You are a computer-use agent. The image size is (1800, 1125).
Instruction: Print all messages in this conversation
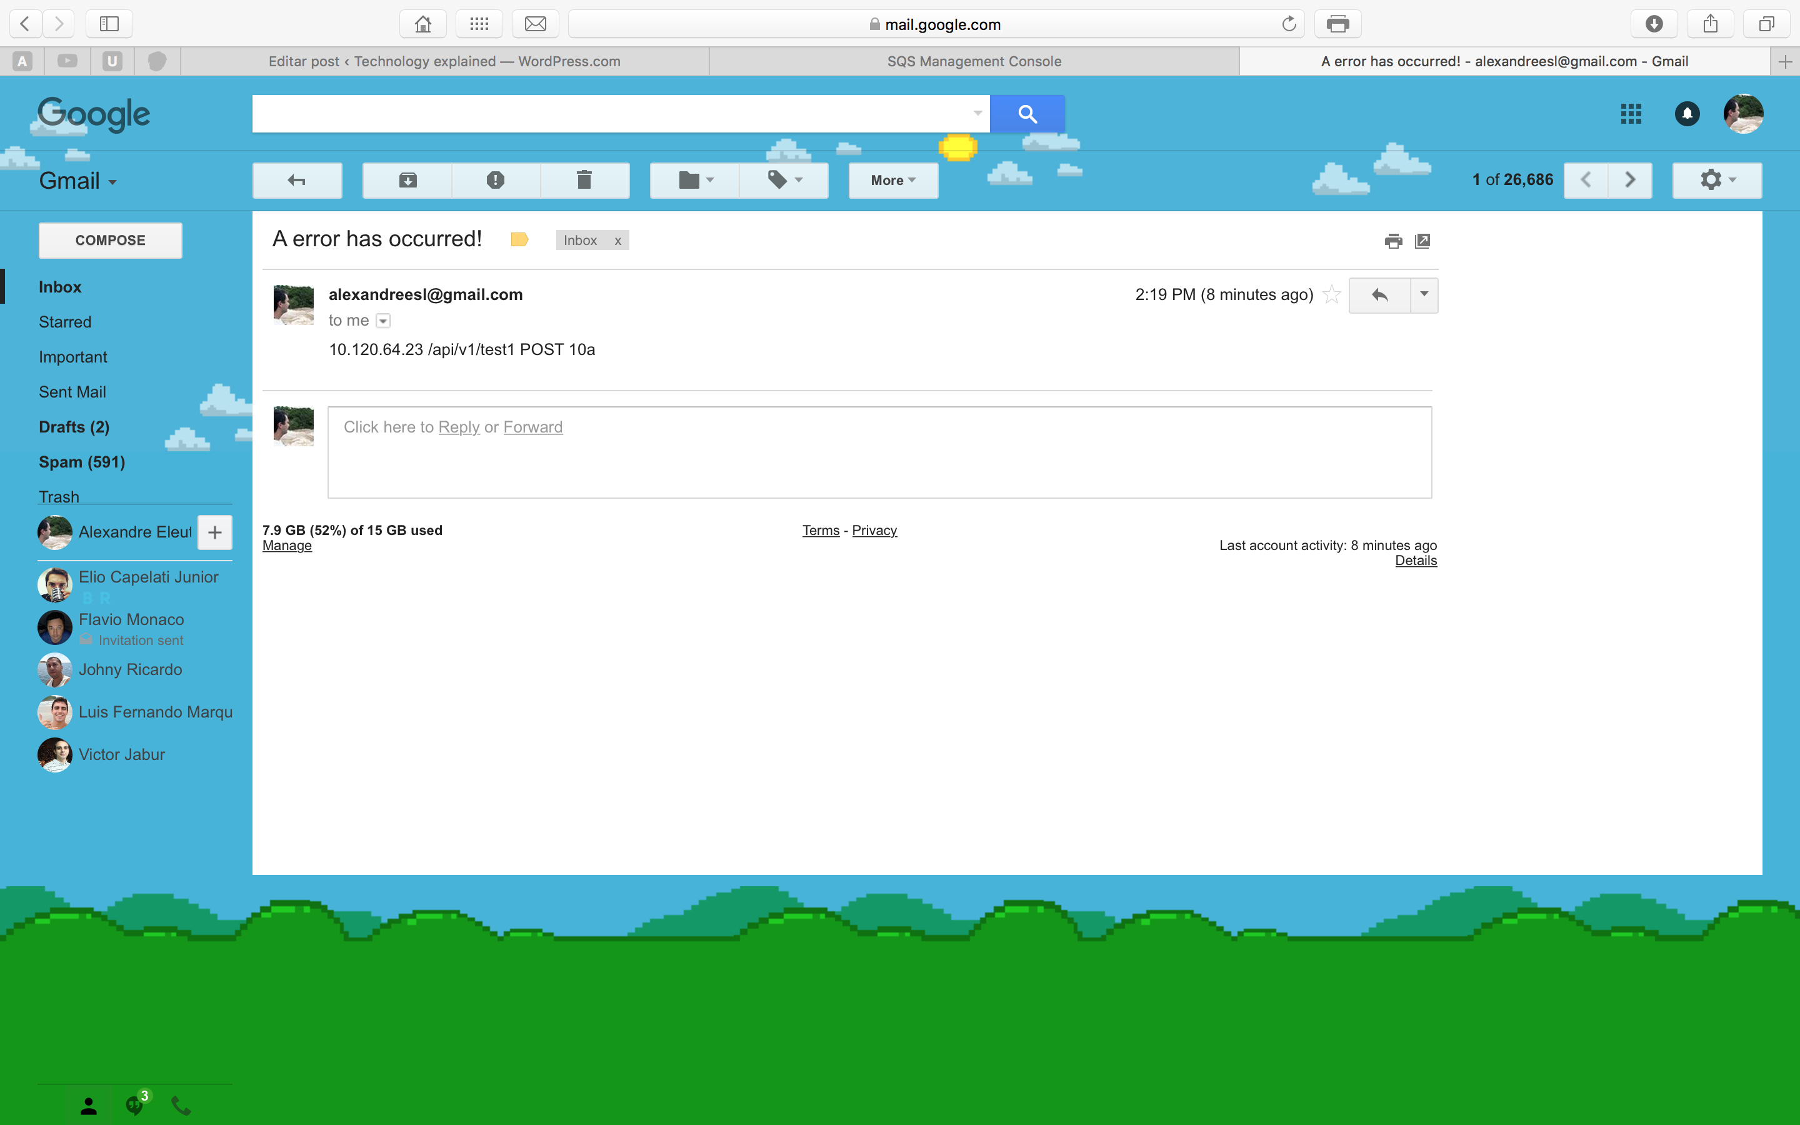1392,241
